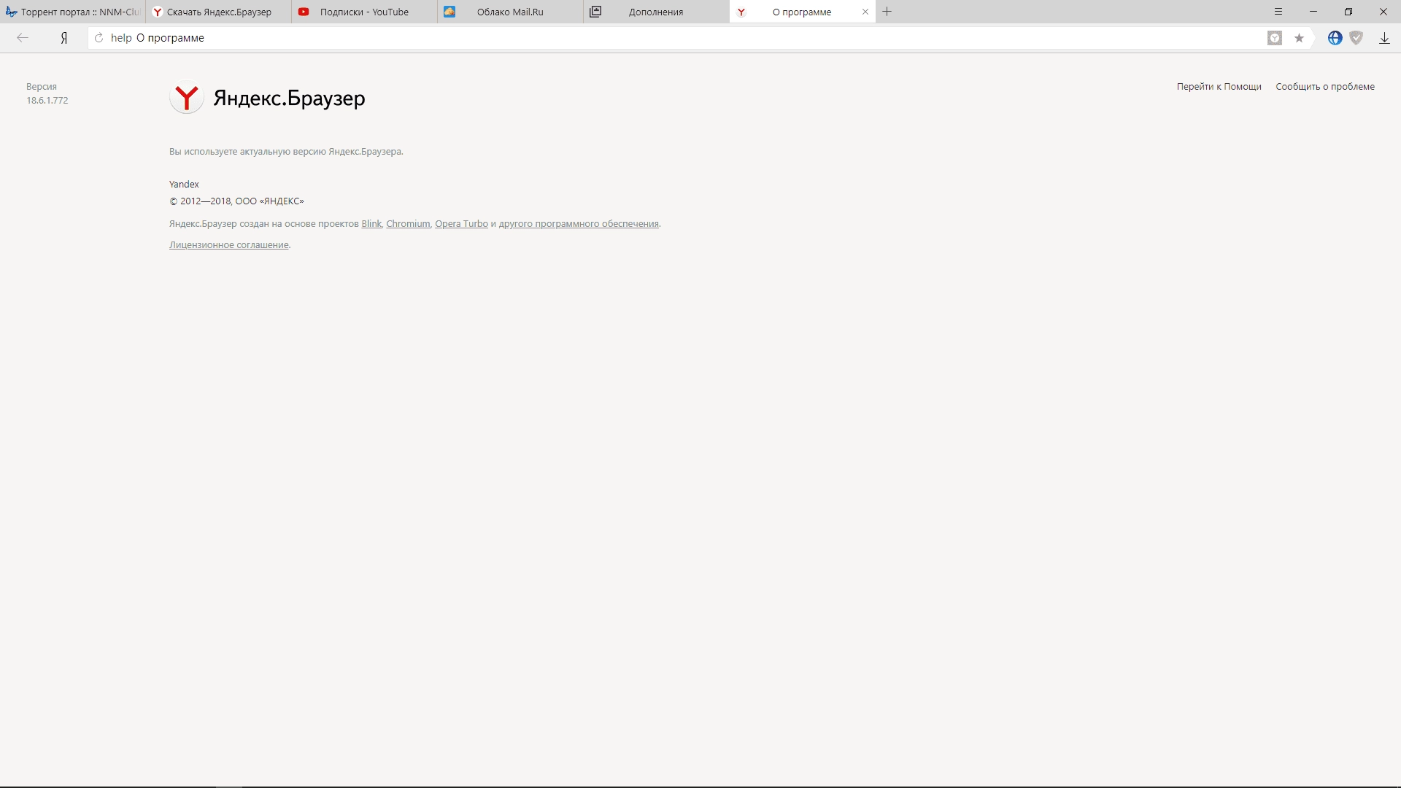Go back with the arrow button
This screenshot has width=1401, height=788.
point(23,38)
